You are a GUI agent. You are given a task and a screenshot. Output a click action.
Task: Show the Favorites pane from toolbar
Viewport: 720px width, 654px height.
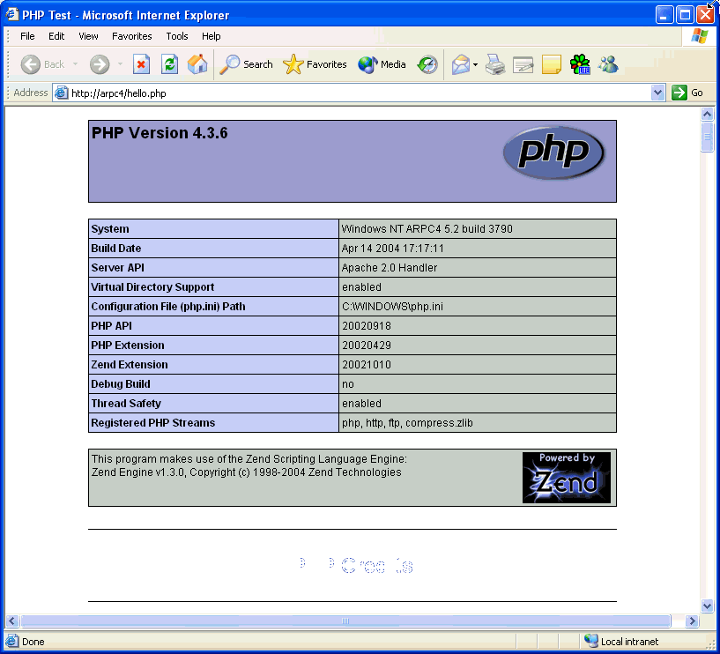[315, 64]
